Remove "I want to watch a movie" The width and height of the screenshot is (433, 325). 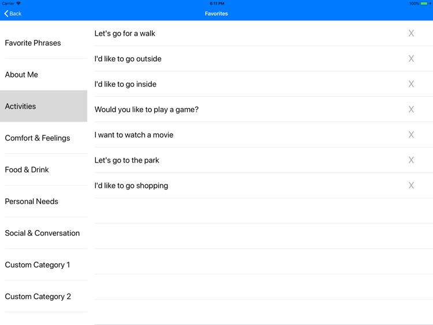411,135
